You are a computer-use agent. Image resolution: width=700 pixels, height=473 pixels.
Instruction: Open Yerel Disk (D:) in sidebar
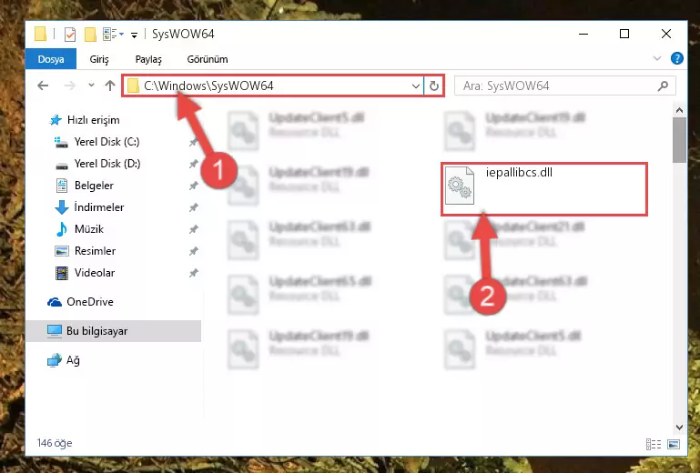coord(107,164)
